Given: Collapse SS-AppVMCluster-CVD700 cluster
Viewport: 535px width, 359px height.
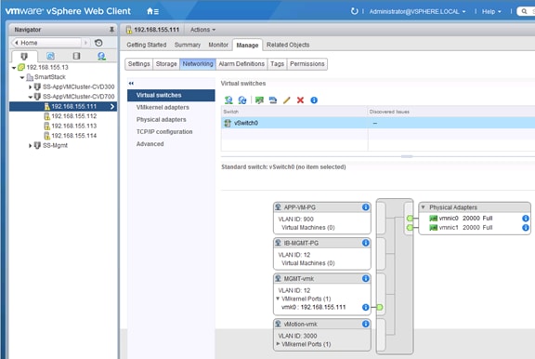Looking at the screenshot, I should [30, 97].
